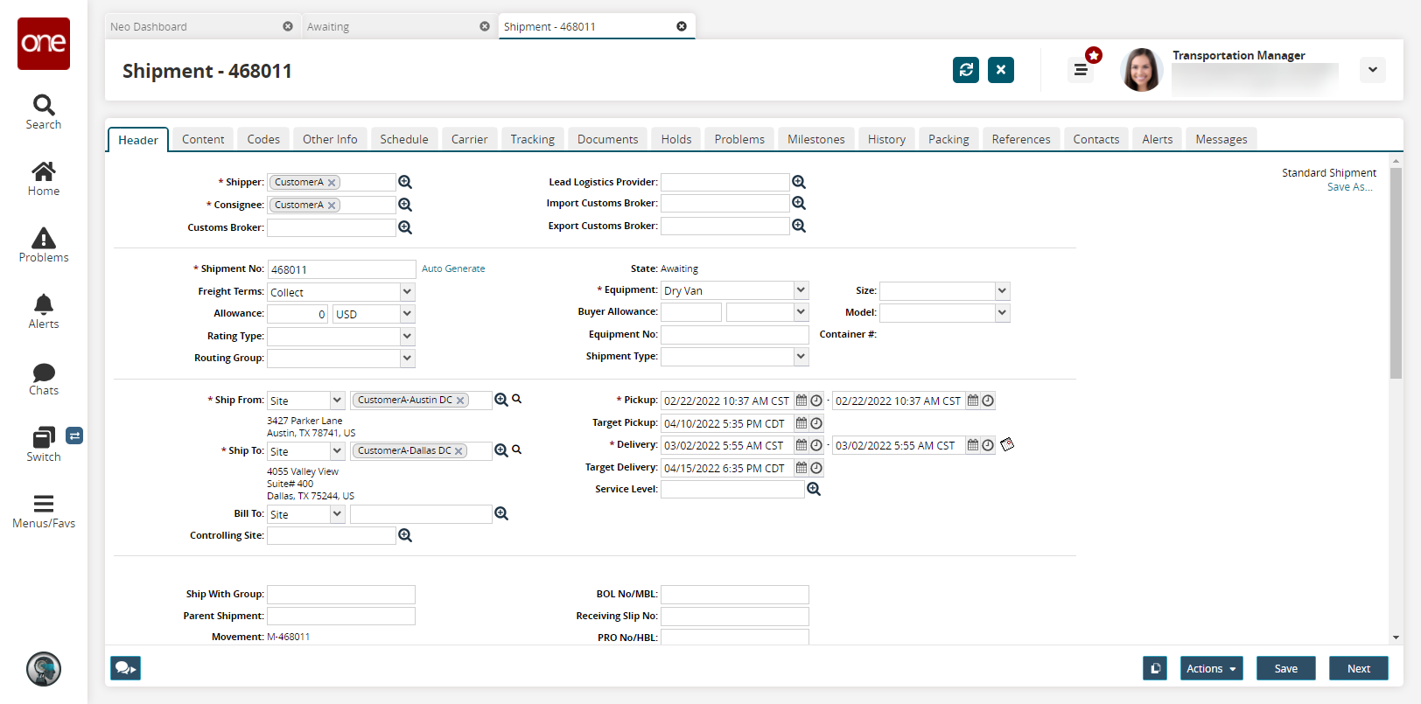The width and height of the screenshot is (1421, 704).
Task: Click the Auto Generate link
Action: click(453, 268)
